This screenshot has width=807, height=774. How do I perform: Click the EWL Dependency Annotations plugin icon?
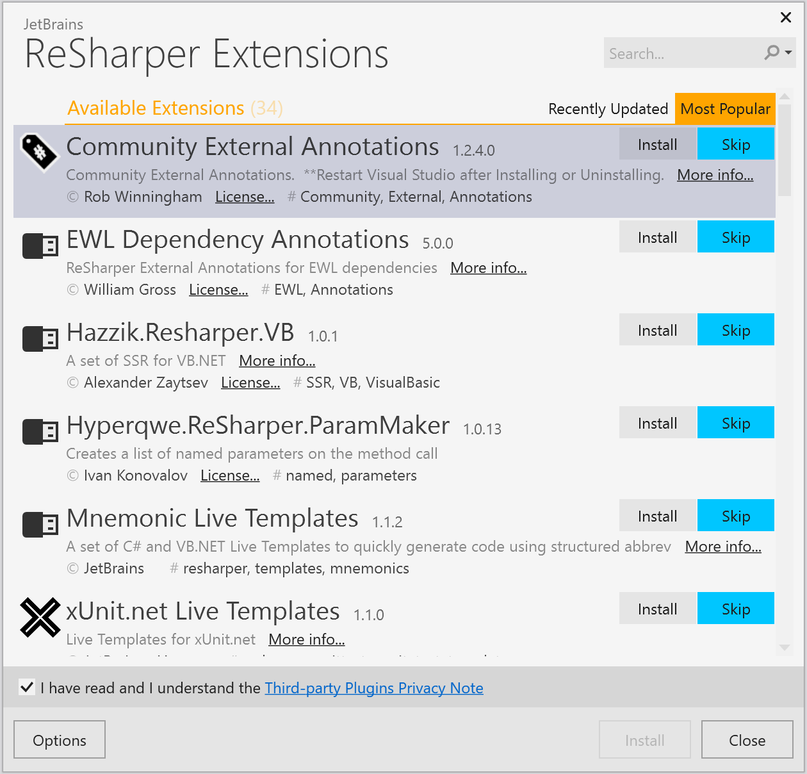(40, 245)
